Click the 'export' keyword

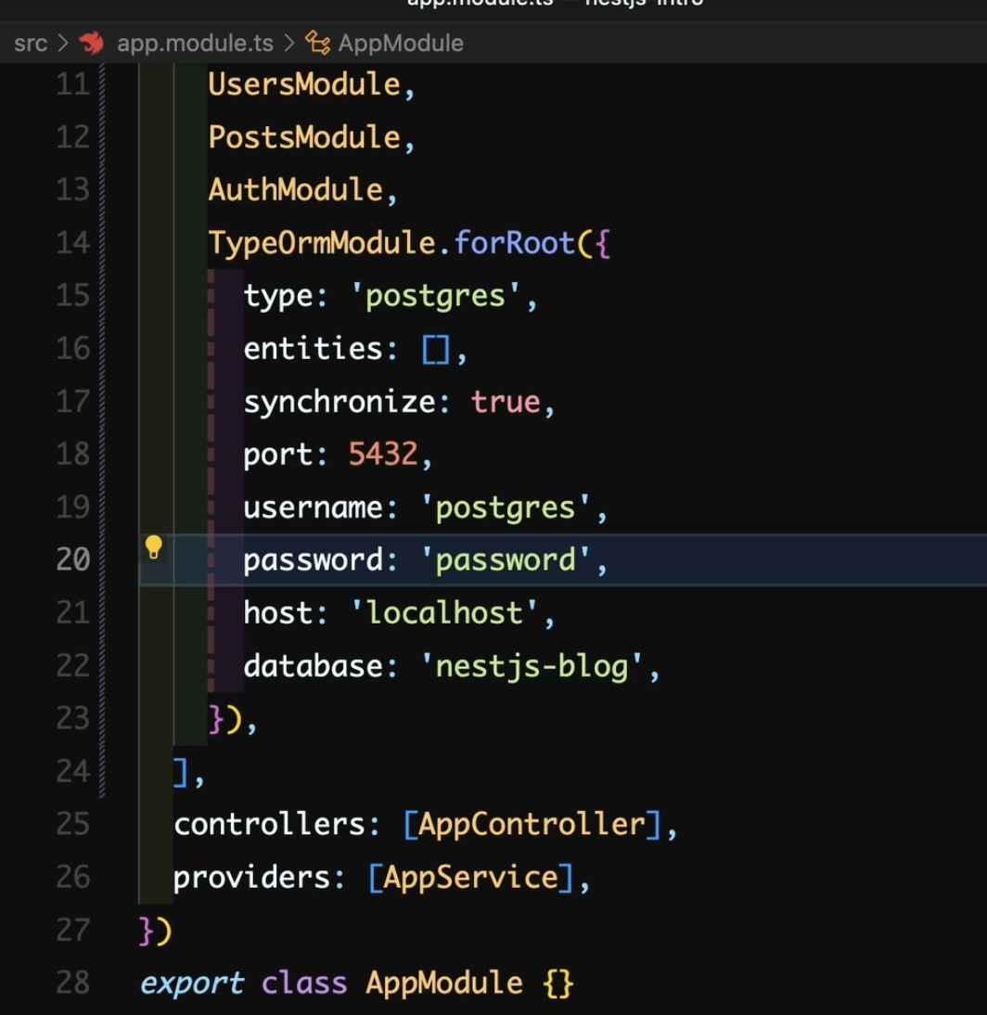pyautogui.click(x=192, y=984)
